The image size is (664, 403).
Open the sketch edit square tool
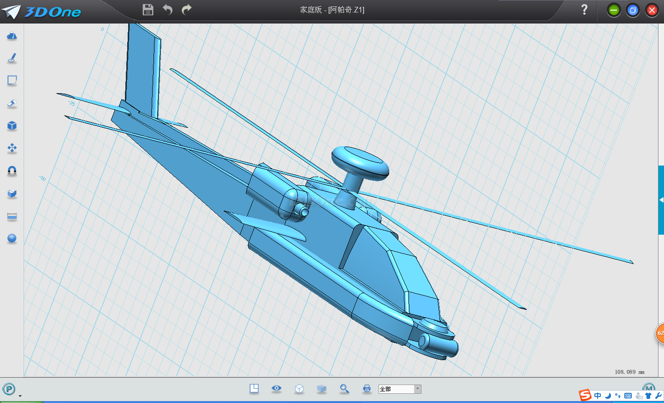click(12, 81)
